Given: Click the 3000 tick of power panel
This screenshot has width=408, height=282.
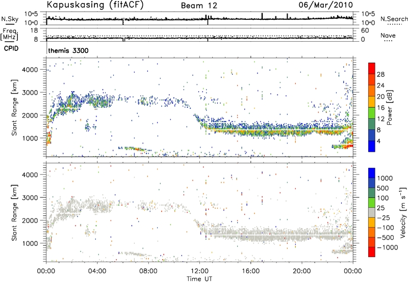Looking at the screenshot, I should 30,93.
